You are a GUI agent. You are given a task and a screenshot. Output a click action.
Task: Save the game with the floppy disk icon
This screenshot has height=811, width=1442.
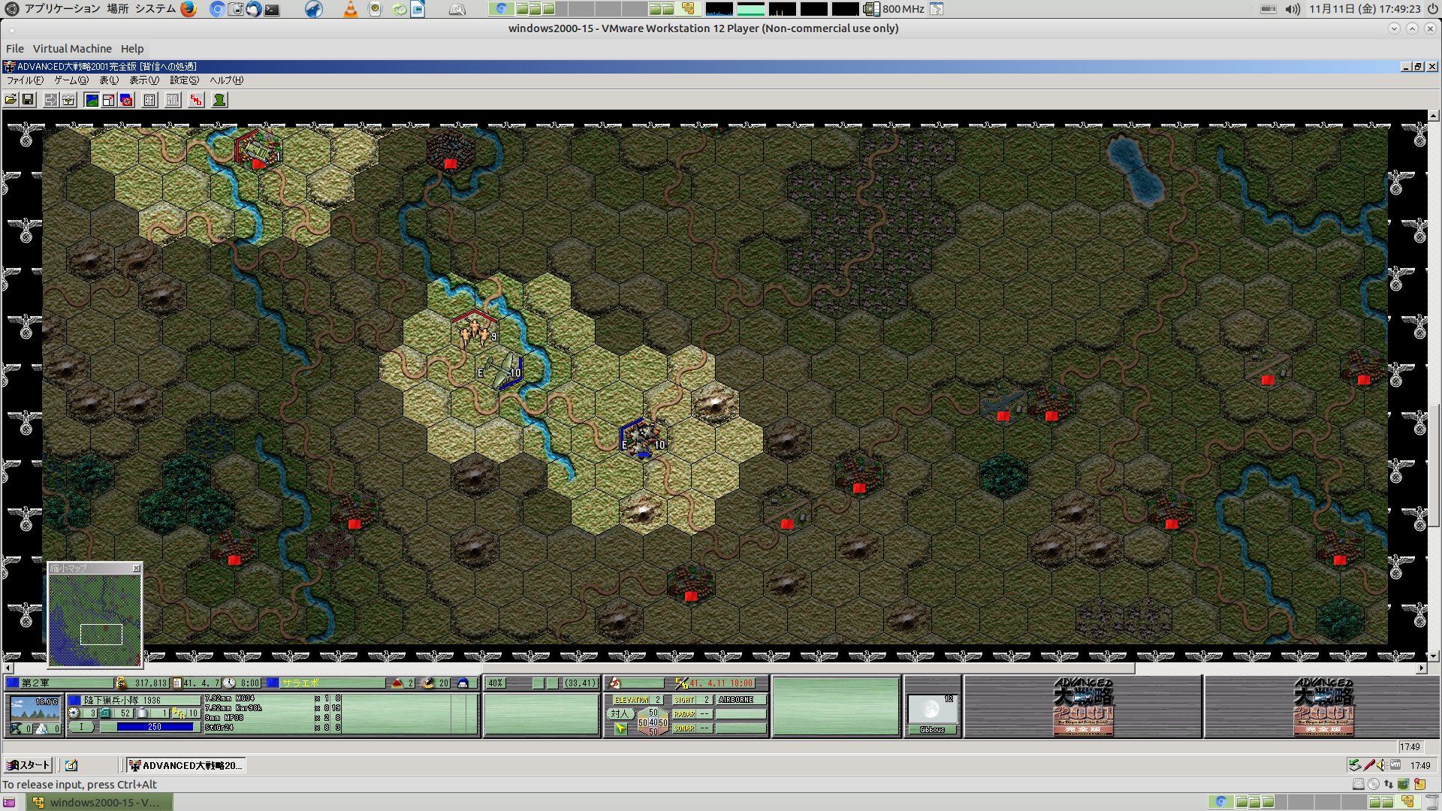tap(28, 100)
